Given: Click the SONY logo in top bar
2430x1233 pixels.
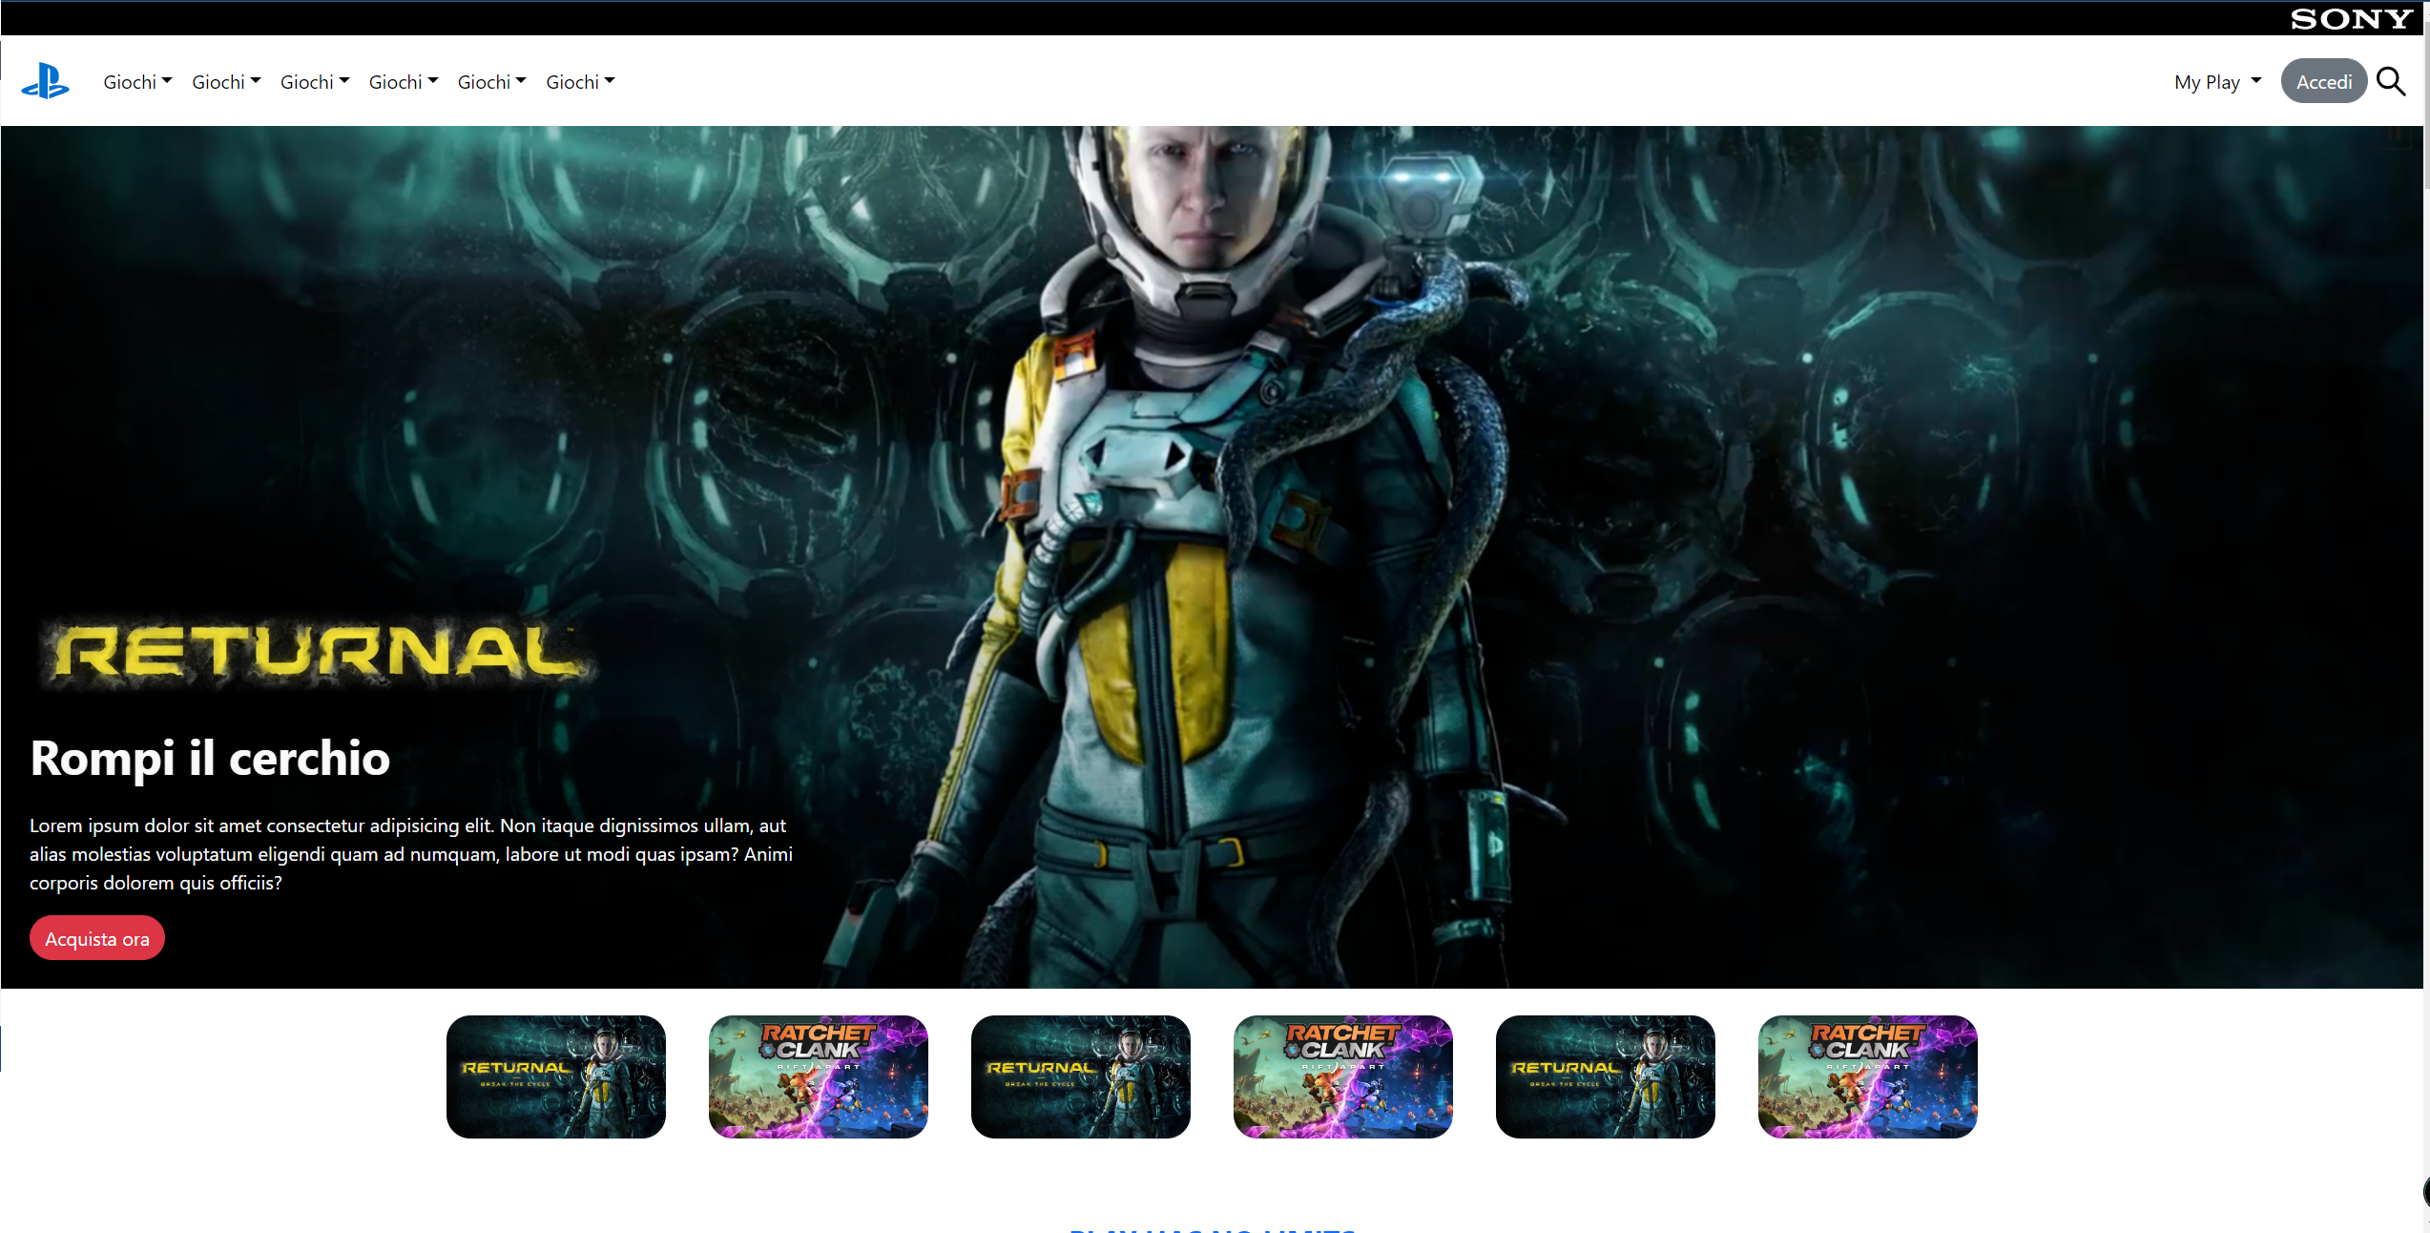Looking at the screenshot, I should point(2351,19).
